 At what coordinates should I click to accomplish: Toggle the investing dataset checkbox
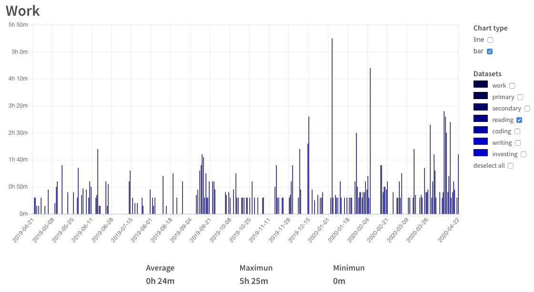click(524, 154)
